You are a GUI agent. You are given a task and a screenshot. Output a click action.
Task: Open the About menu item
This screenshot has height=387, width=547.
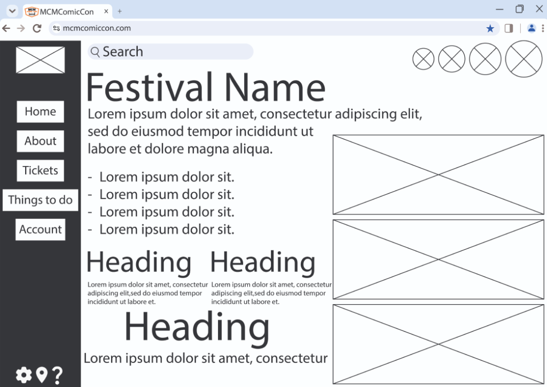41,141
